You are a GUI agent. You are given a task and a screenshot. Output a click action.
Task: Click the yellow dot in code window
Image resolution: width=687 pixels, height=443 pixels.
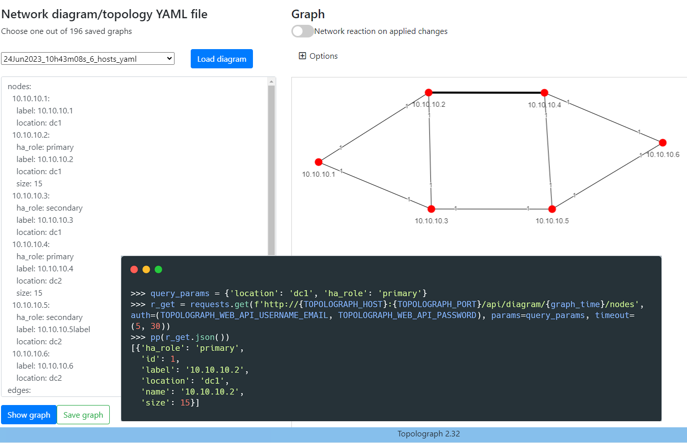[146, 269]
